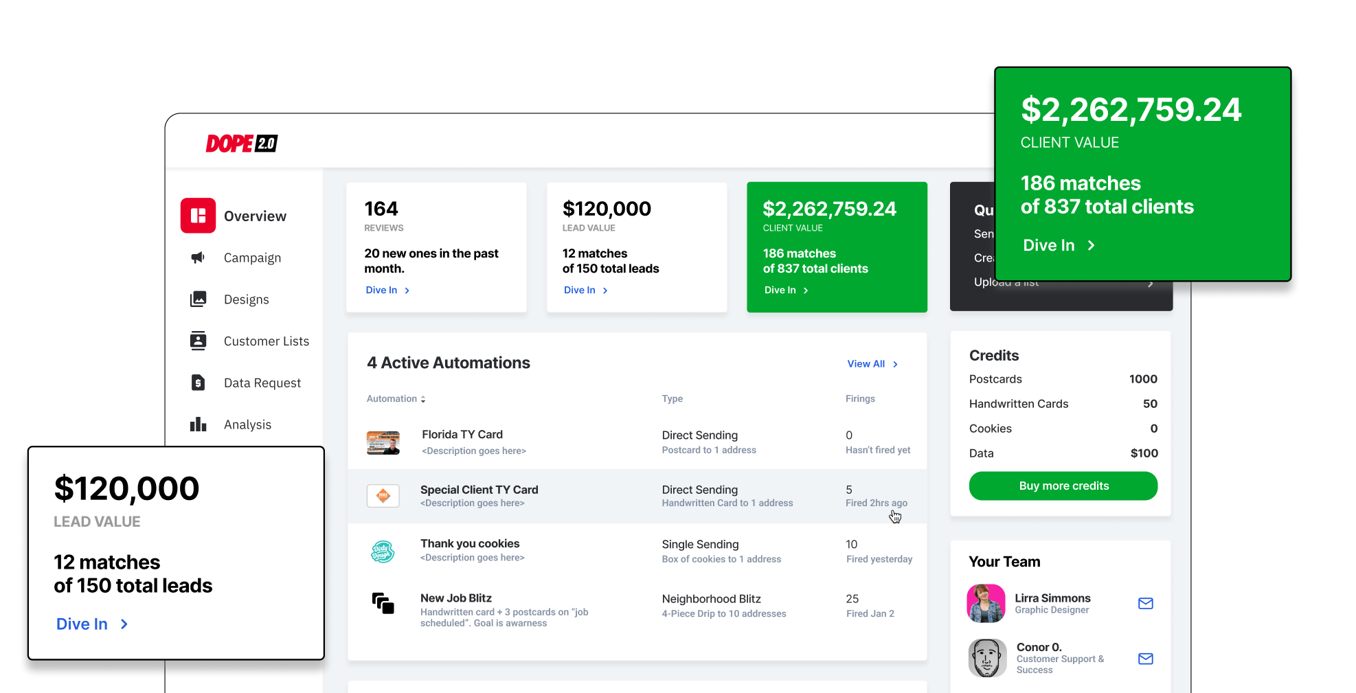Open the Designs image icon
The width and height of the screenshot is (1356, 693).
[x=198, y=299]
